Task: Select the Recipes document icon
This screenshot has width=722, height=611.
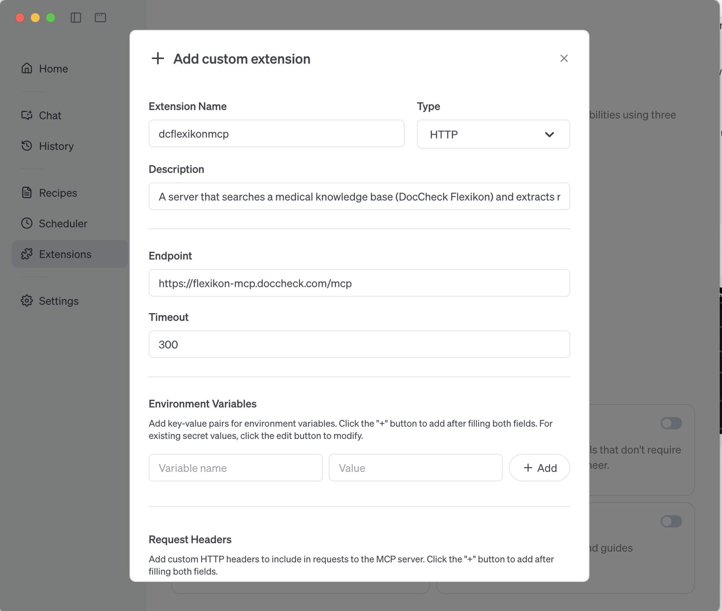Action: (26, 192)
